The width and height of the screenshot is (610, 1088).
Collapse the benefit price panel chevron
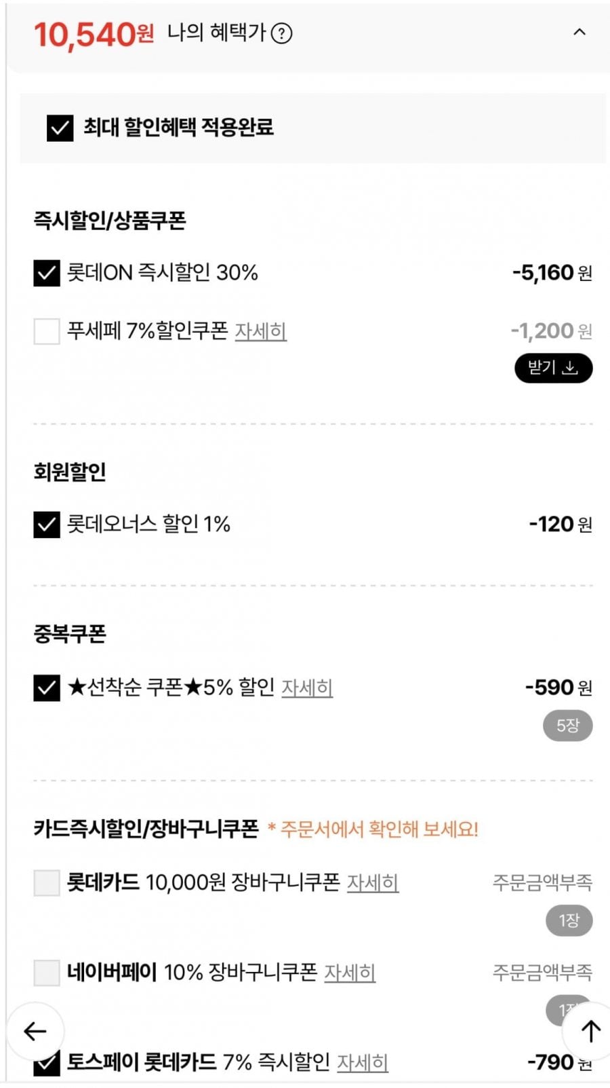tap(579, 32)
